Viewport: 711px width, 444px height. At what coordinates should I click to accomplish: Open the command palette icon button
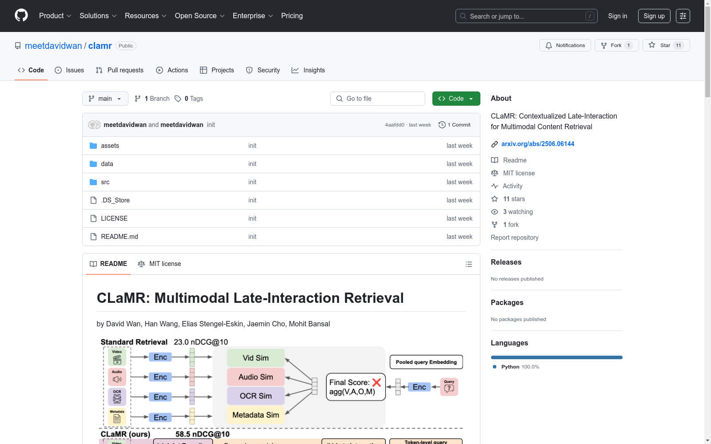(x=683, y=16)
